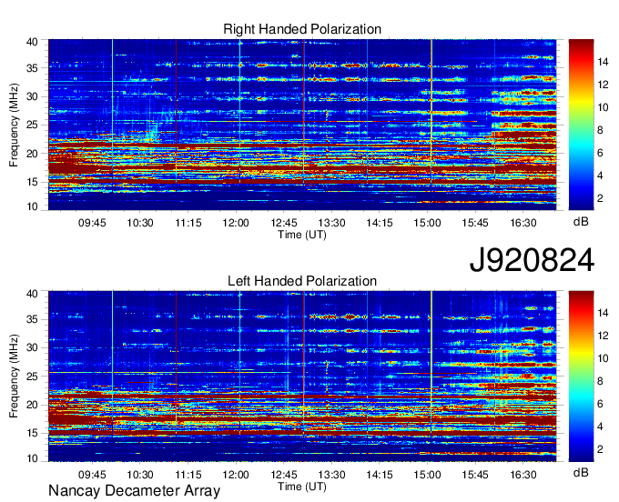Select the J920824 observation label
Screen dimensions: 619x502
point(532,260)
